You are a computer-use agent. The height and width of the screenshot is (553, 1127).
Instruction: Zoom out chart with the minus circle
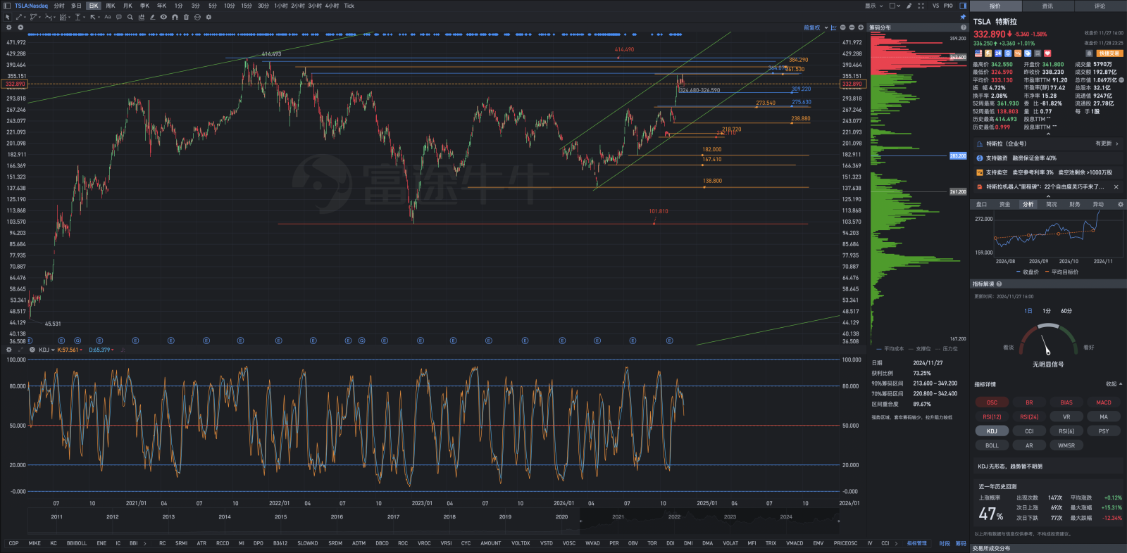click(852, 27)
